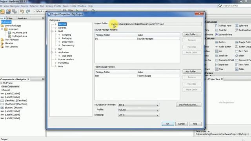Select the Run category
The height and width of the screenshot is (141, 251).
[x=60, y=49]
